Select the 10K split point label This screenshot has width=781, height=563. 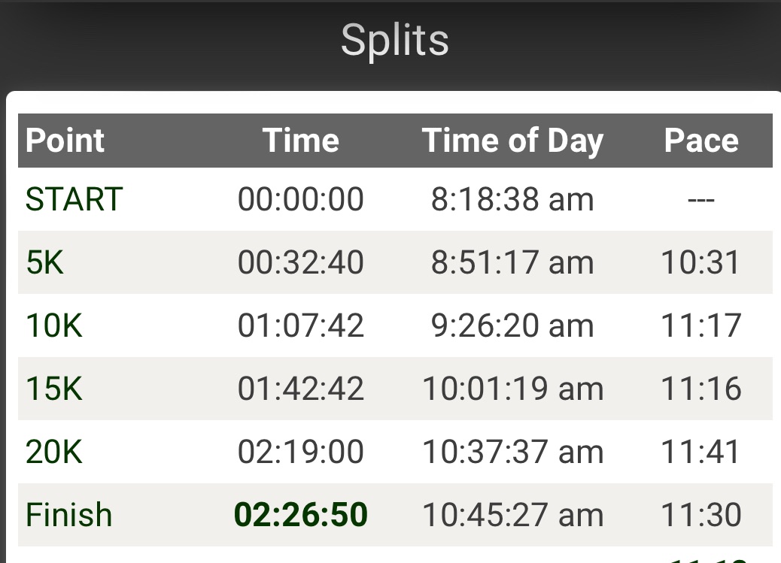point(54,325)
